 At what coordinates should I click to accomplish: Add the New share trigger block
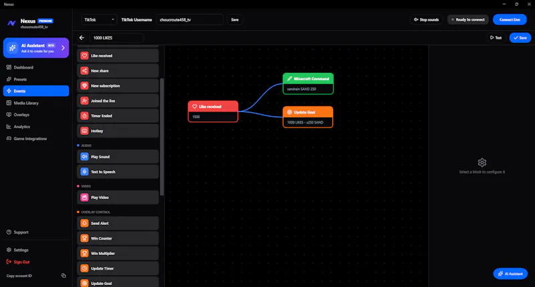(118, 71)
